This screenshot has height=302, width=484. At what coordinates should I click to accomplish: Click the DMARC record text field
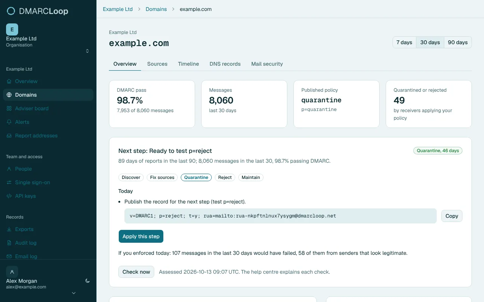click(x=281, y=216)
